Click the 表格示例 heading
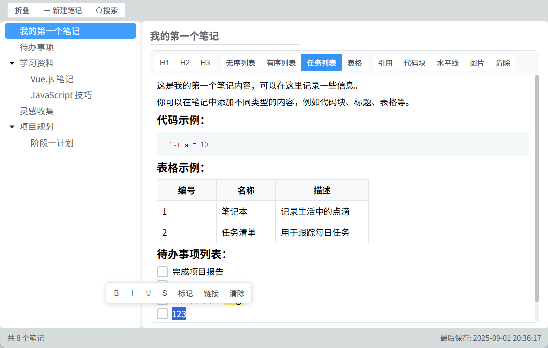This screenshot has height=348, width=548. [x=181, y=168]
